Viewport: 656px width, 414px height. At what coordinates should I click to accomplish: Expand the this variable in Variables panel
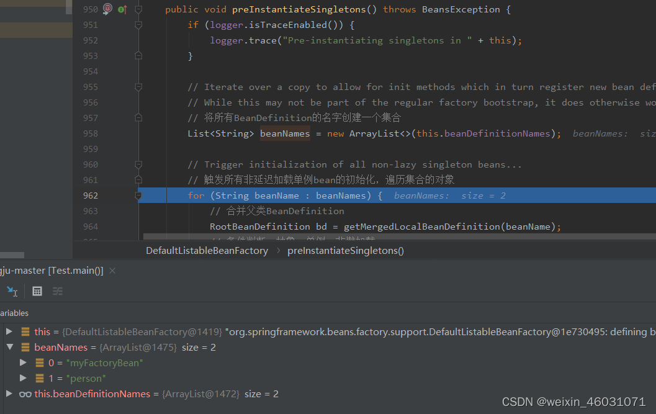coord(8,331)
